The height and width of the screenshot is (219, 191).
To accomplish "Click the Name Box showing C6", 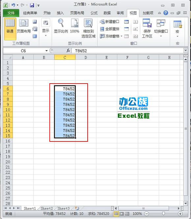I will pos(24,51).
